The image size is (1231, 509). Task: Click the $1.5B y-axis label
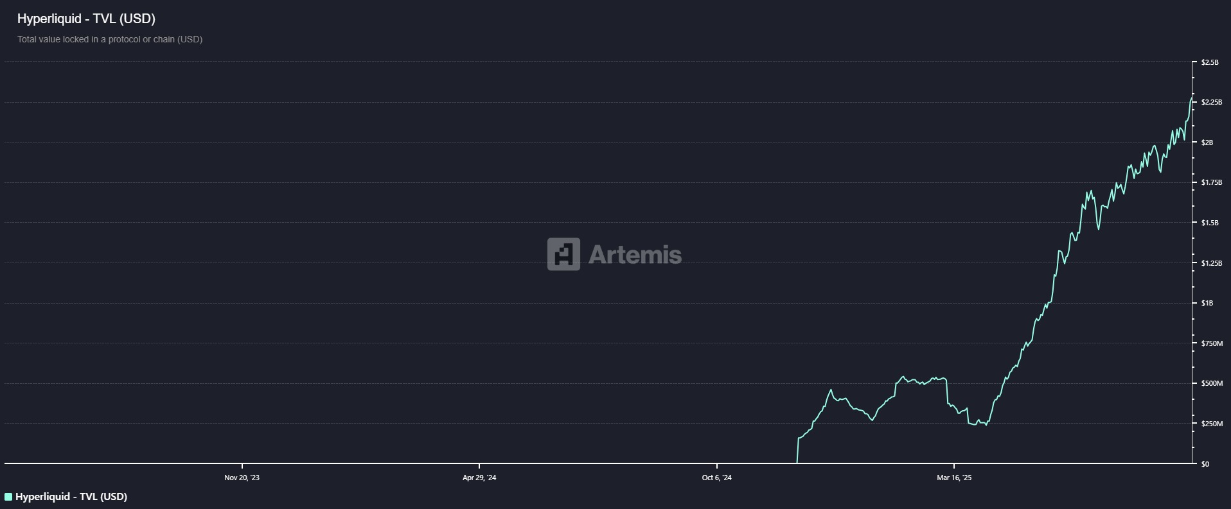coord(1210,223)
